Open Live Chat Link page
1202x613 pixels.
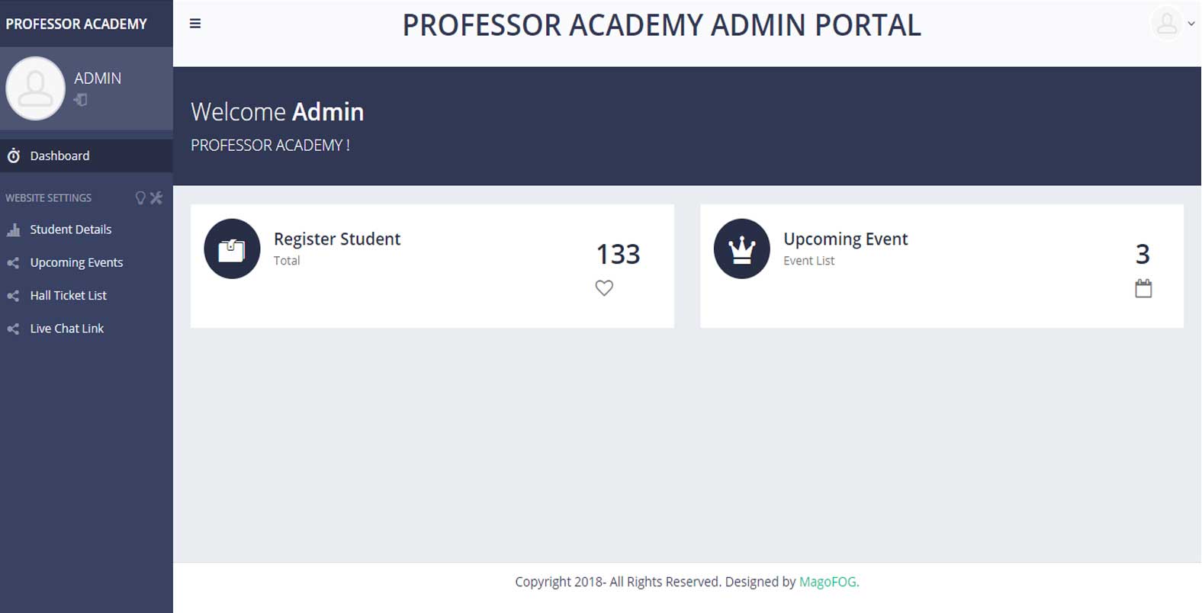tap(86, 329)
